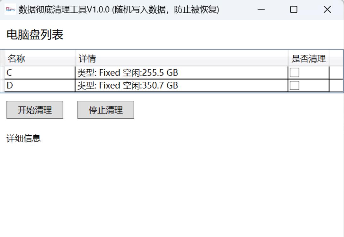Image resolution: width=344 pixels, height=237 pixels.
Task: Minimize the 数据彻底清理工具 window
Action: 261,9
